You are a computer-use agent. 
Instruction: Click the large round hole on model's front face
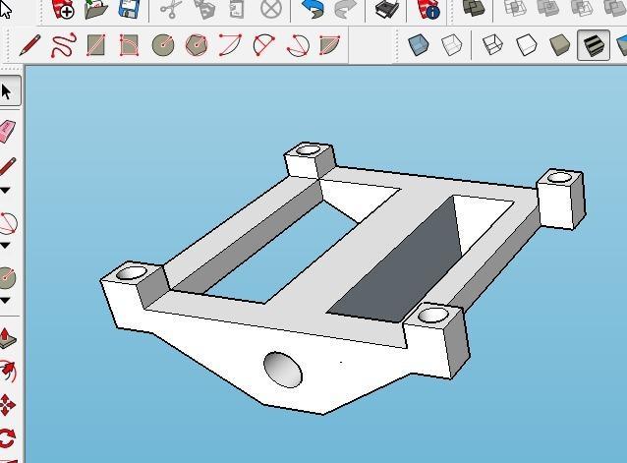pyautogui.click(x=283, y=370)
